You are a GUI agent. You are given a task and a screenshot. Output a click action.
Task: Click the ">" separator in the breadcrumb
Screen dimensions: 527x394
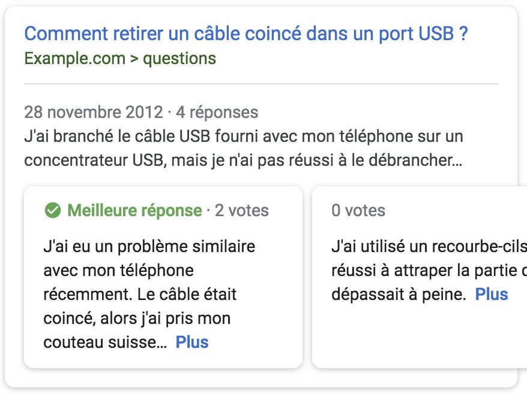[x=134, y=59]
